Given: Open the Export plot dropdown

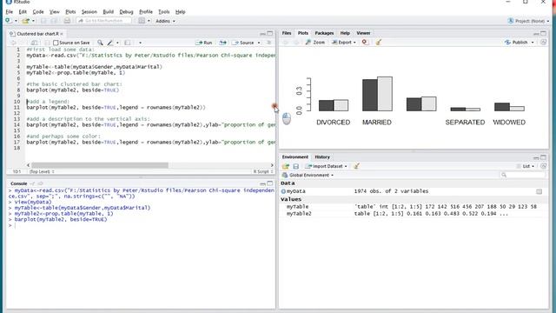Looking at the screenshot, I should [x=344, y=43].
